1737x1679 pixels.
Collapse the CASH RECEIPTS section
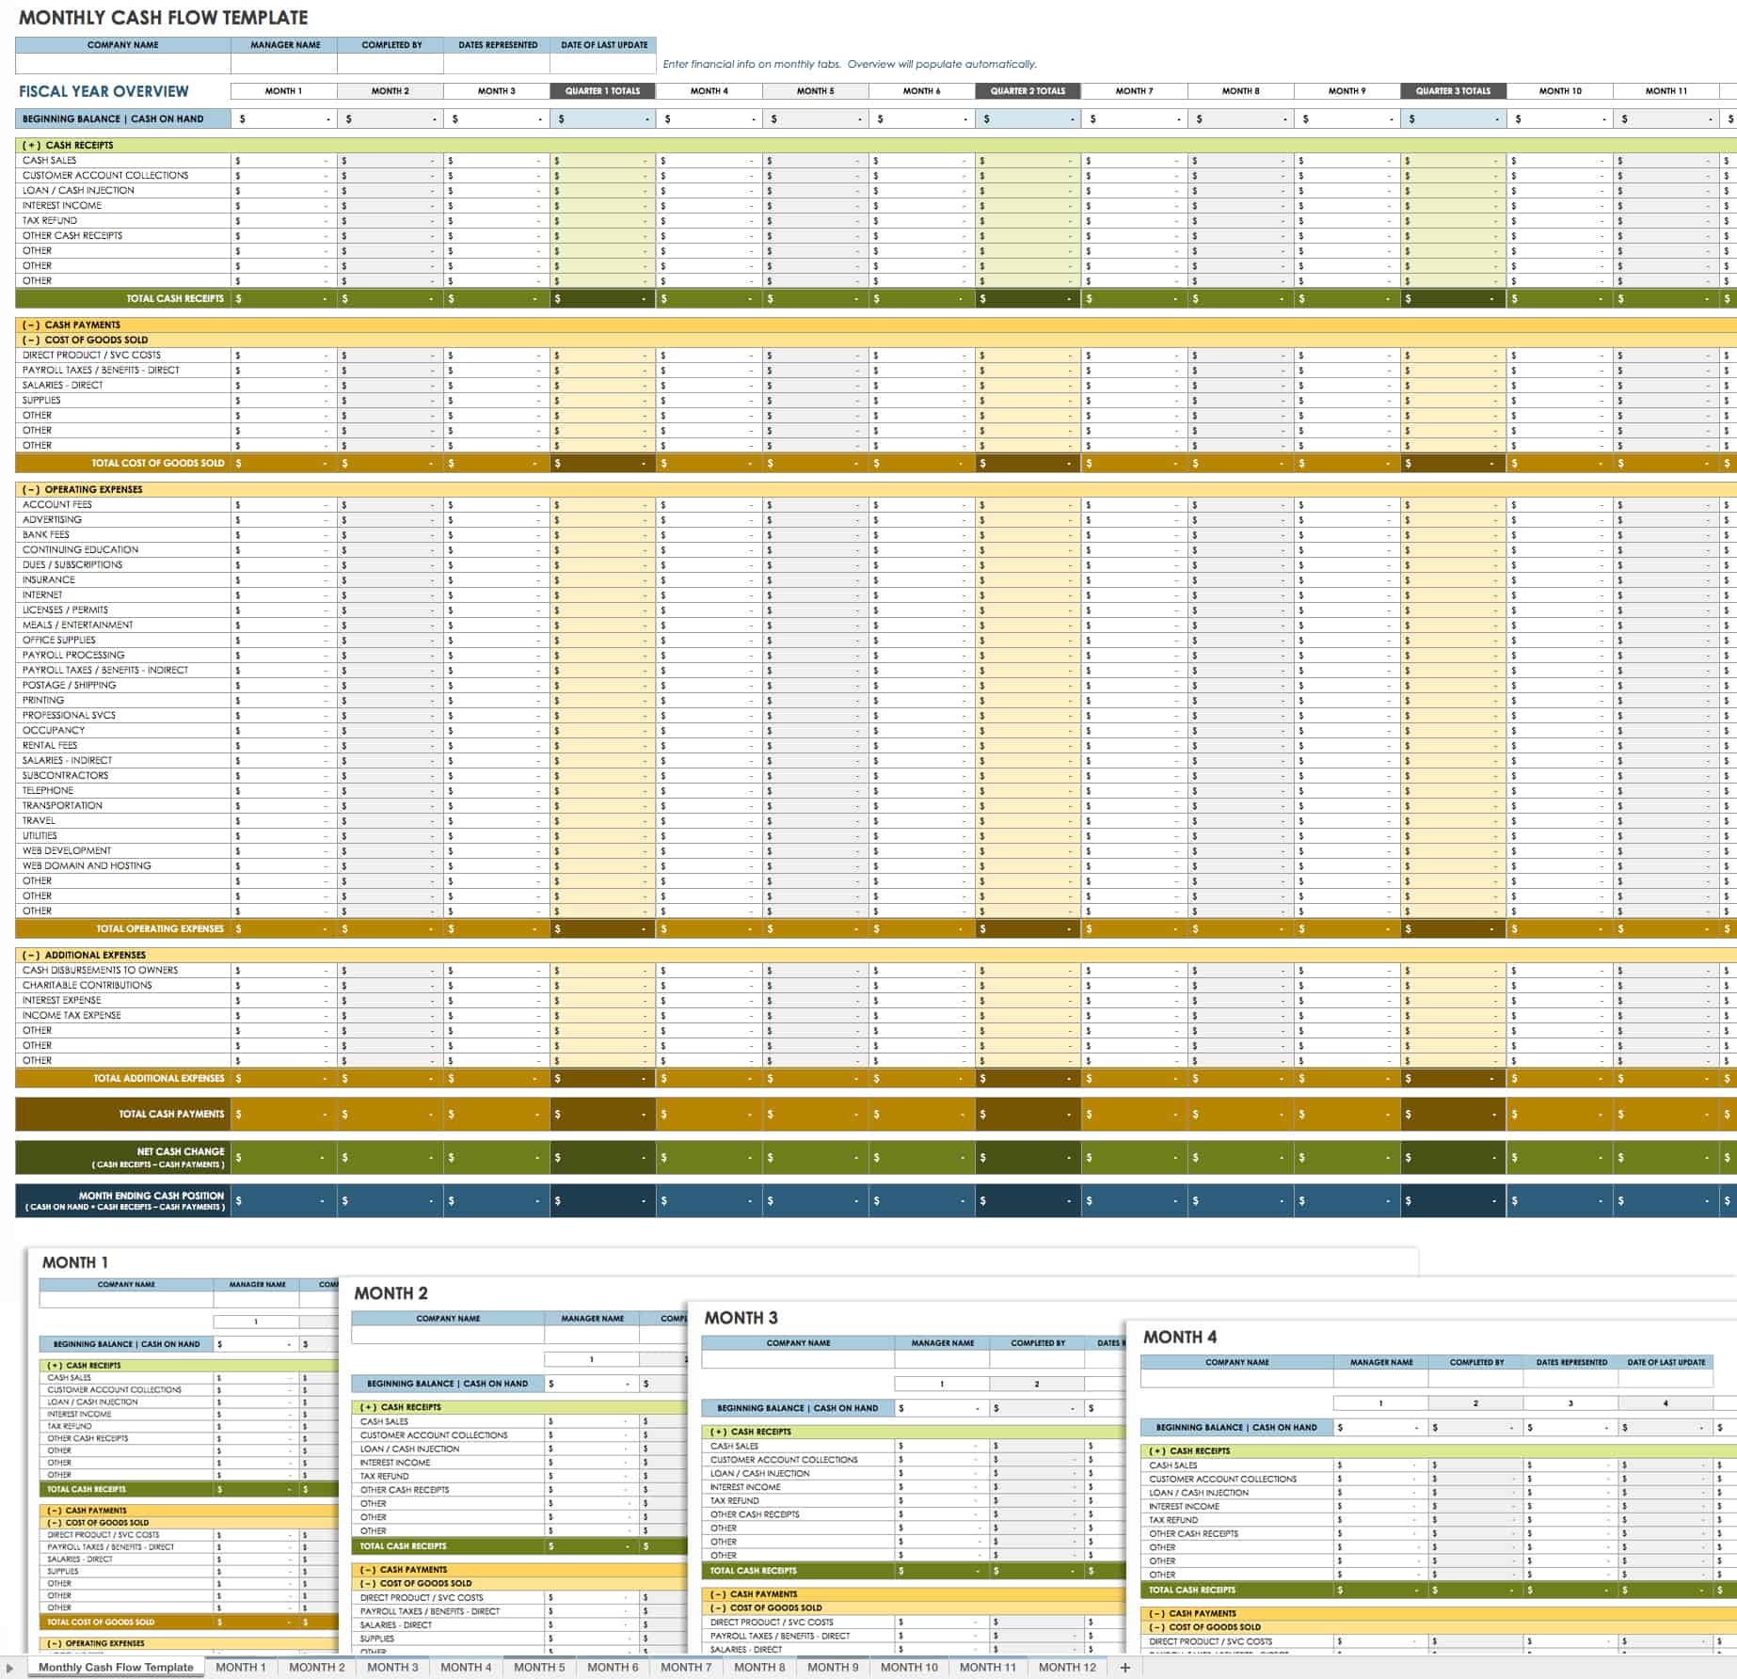[x=31, y=146]
